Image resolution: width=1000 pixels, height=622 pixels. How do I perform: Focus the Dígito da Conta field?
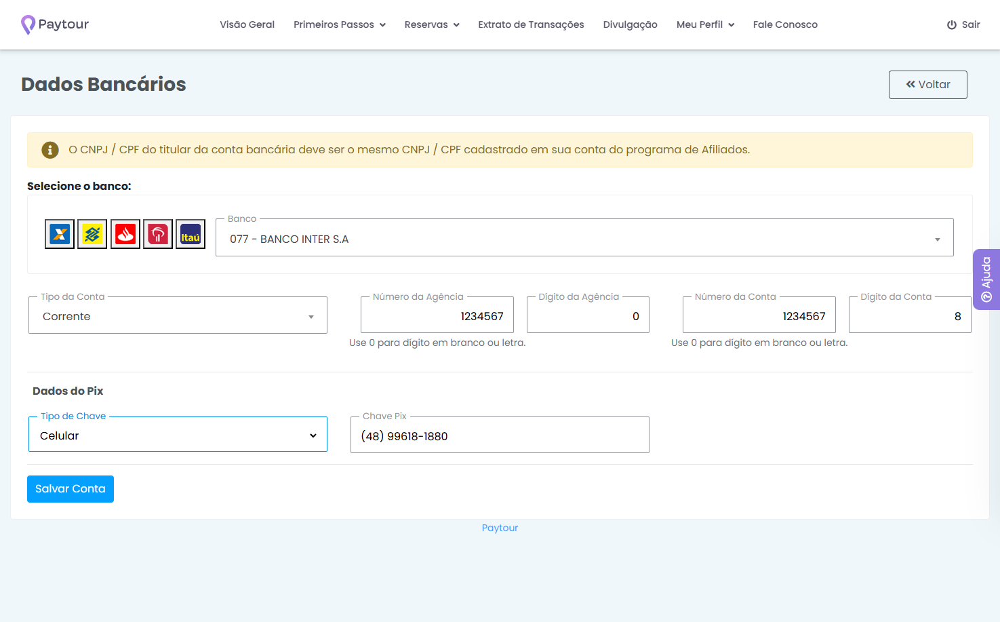point(910,316)
